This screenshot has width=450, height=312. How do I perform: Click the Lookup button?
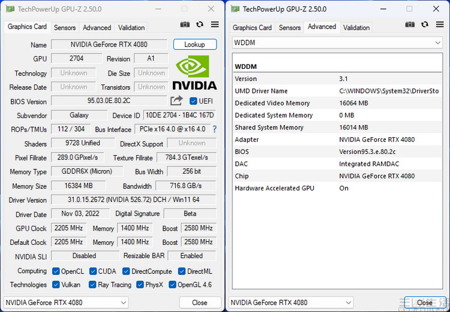point(195,44)
